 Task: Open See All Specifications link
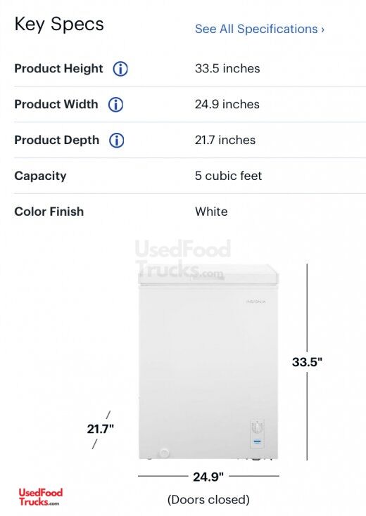click(260, 29)
